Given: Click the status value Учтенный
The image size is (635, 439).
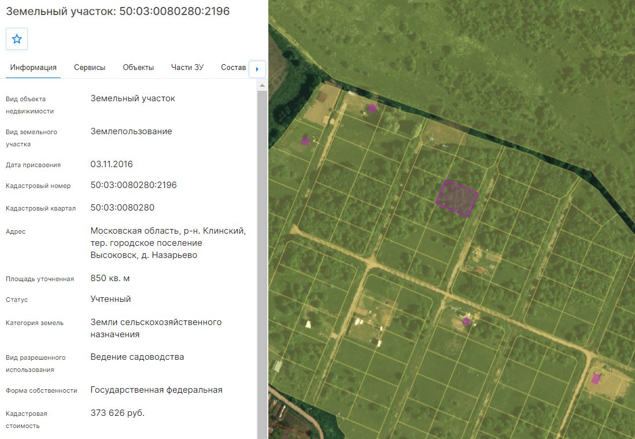Looking at the screenshot, I should pyautogui.click(x=110, y=299).
